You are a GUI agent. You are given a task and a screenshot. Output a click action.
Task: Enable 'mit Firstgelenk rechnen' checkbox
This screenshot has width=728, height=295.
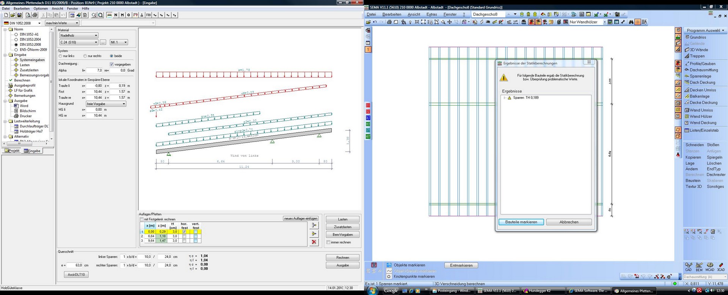tap(141, 219)
